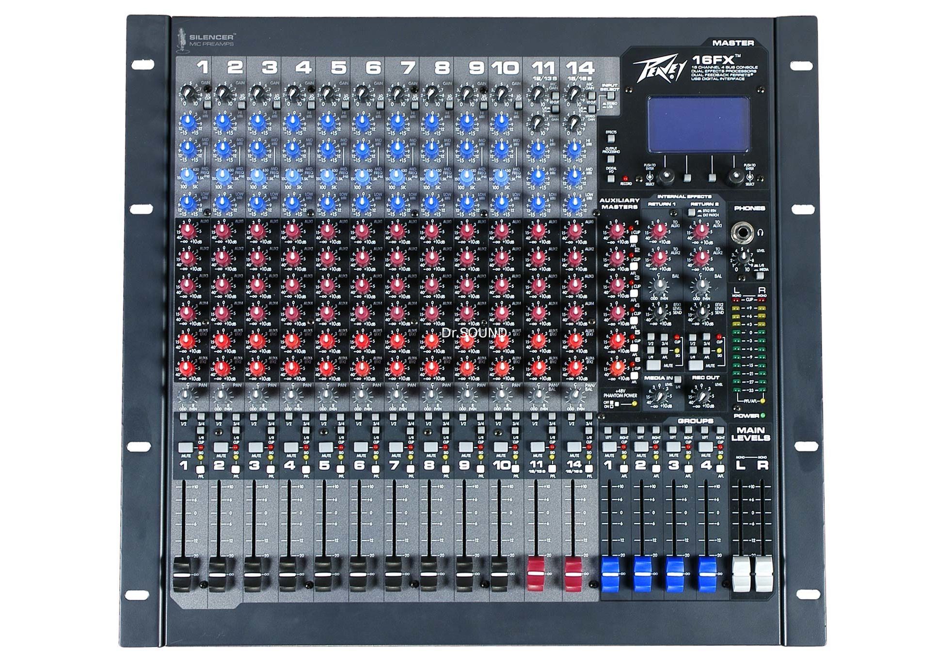Click the left Push to Enter select knob
The height and width of the screenshot is (665, 951).
point(667,177)
